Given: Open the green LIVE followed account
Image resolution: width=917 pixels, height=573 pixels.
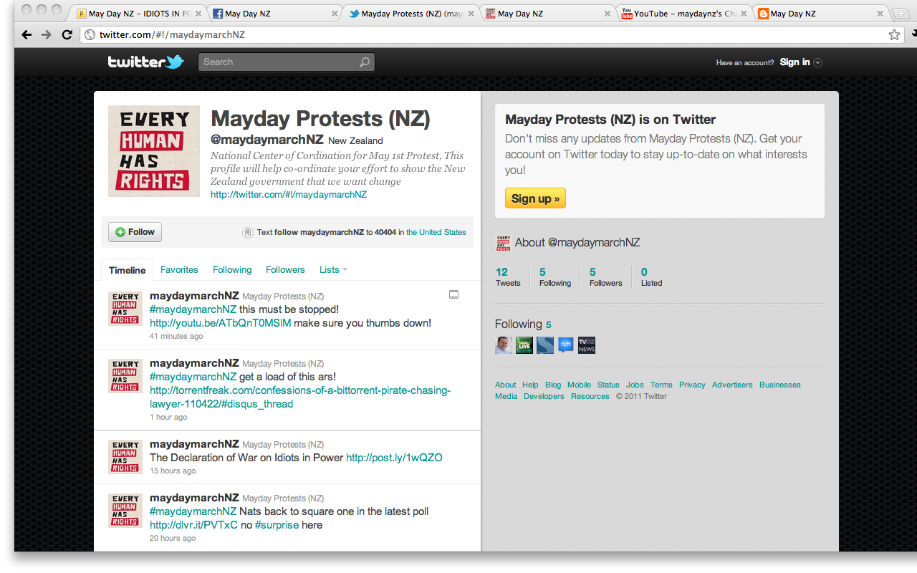Looking at the screenshot, I should coord(524,345).
